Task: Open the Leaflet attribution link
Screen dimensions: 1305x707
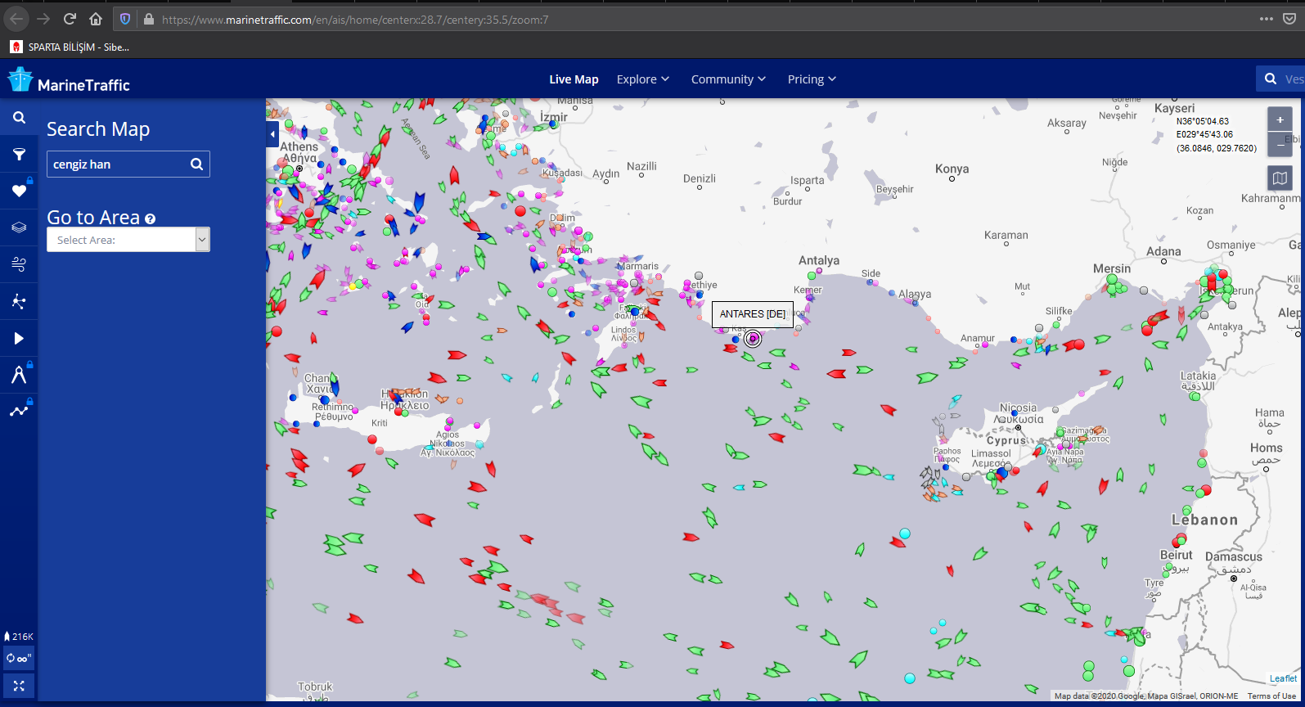Action: click(x=1283, y=678)
